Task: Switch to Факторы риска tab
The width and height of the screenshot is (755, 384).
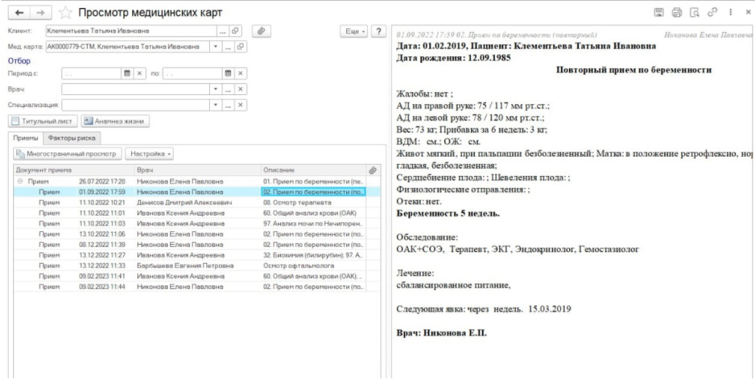Action: [72, 138]
